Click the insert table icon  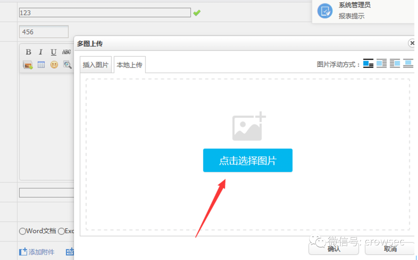pyautogui.click(x=41, y=65)
